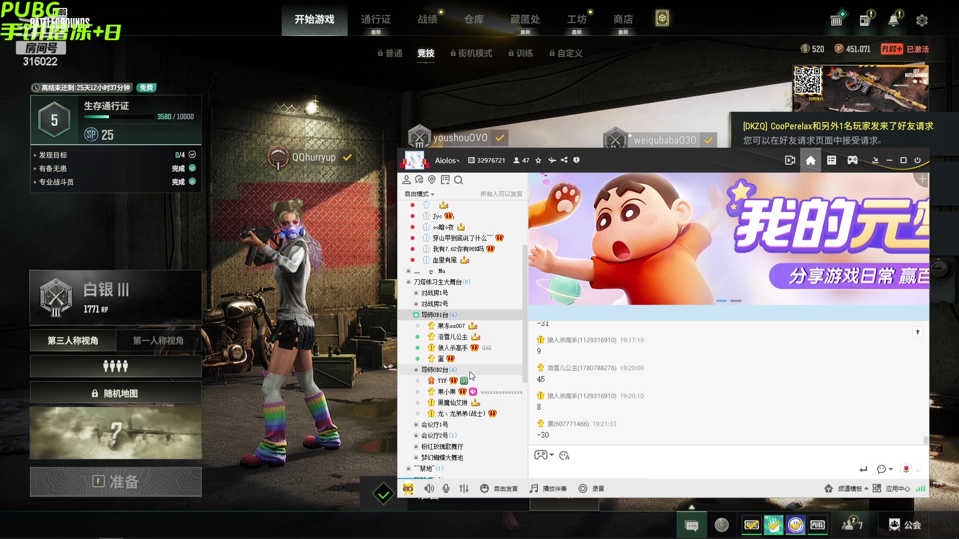This screenshot has width=959, height=539.
Task: Collapse the 导师OB1台 channel group
Action: (x=416, y=315)
